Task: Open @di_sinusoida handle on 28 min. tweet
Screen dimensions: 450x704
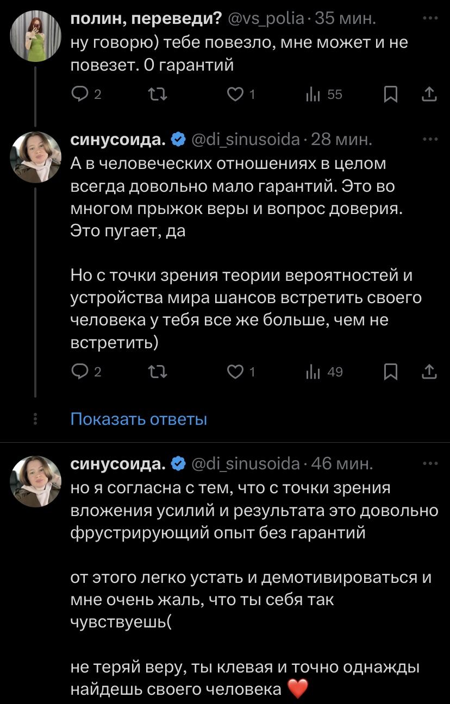Action: click(246, 140)
